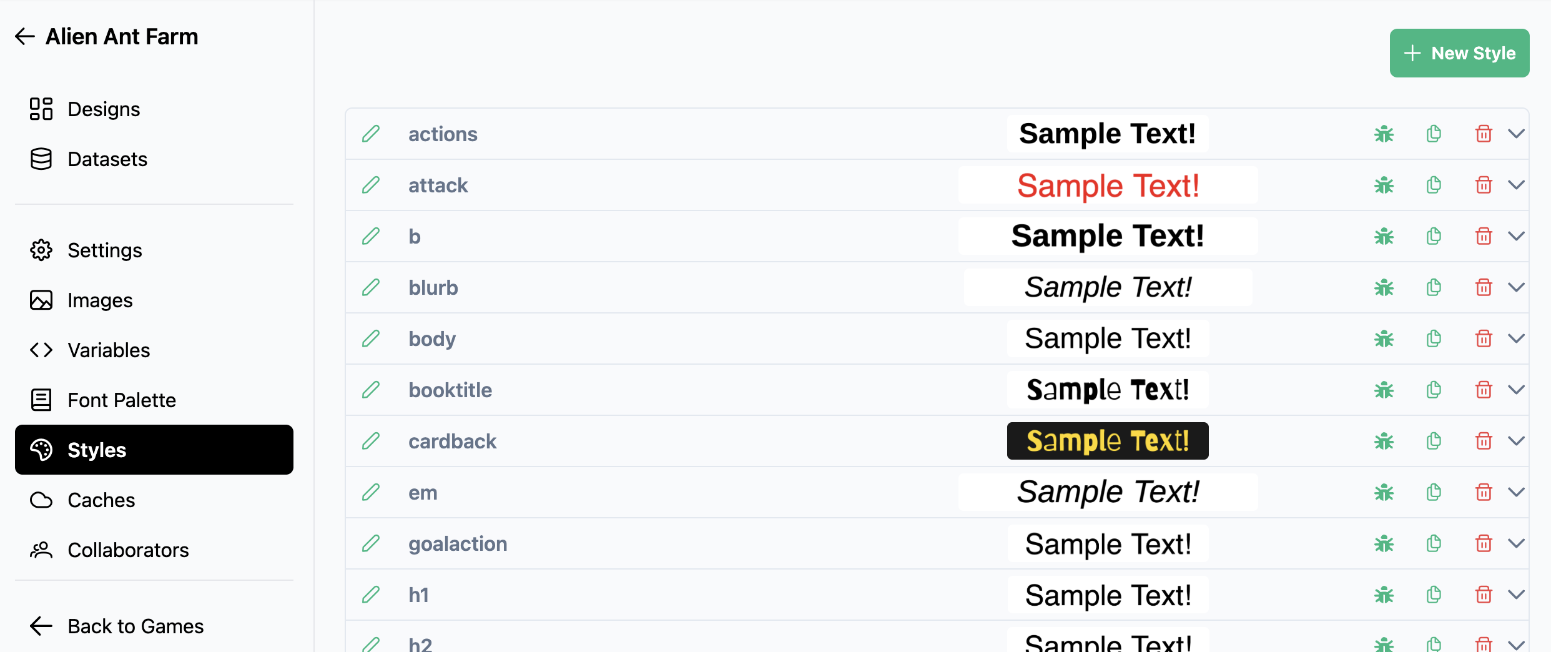Open the Variables page

(109, 350)
